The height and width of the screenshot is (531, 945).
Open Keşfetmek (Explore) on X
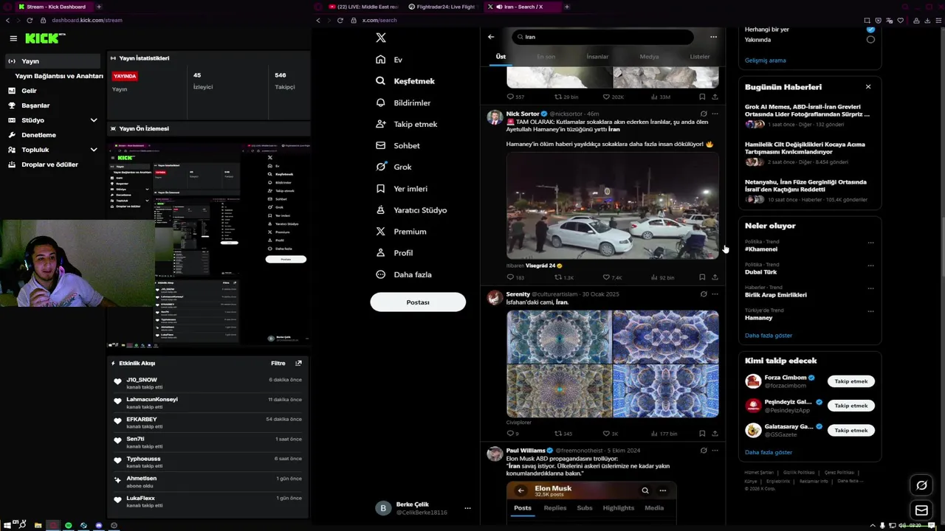pyautogui.click(x=405, y=81)
